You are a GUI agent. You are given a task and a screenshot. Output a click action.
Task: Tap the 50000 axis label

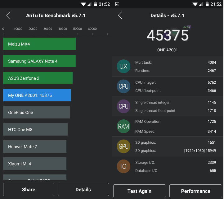click(x=78, y=29)
